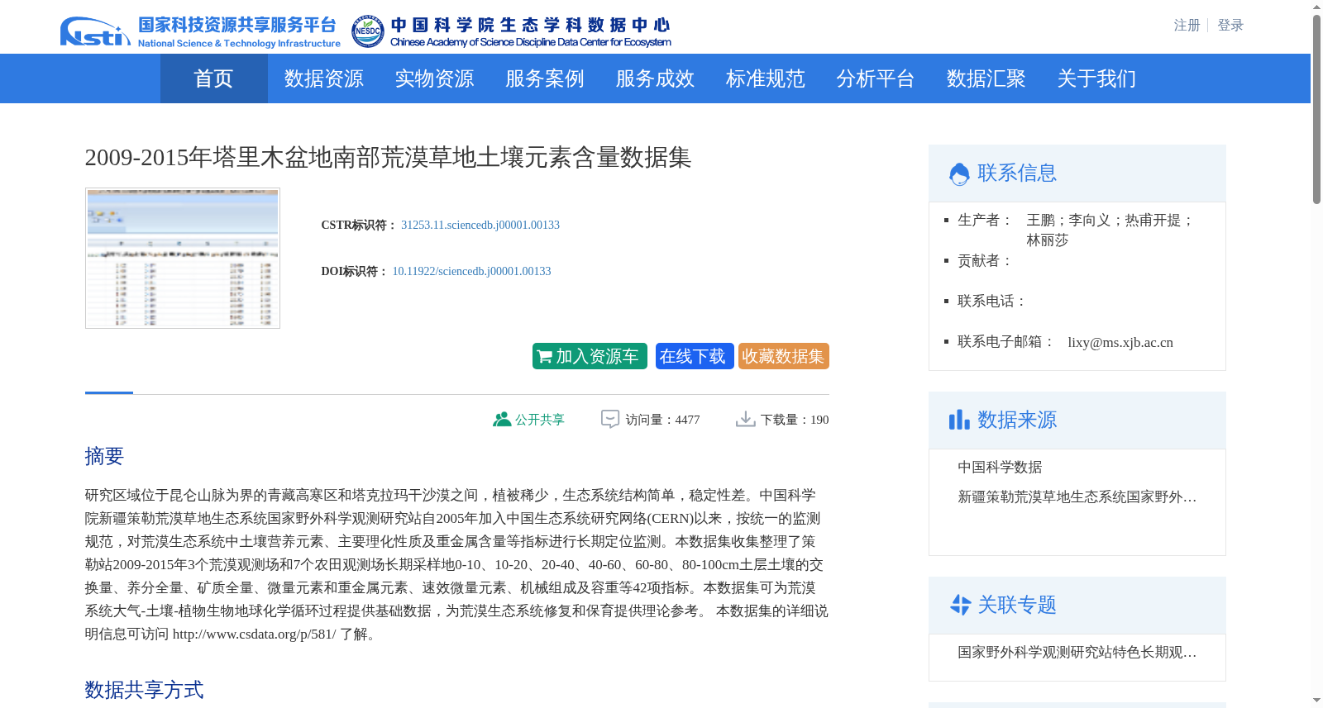Click the 公开共享 people icon
The image size is (1323, 708).
tap(501, 420)
